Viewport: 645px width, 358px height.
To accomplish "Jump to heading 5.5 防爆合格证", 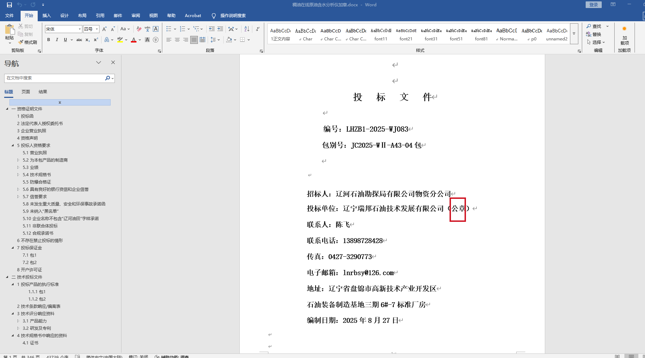I will [x=37, y=182].
